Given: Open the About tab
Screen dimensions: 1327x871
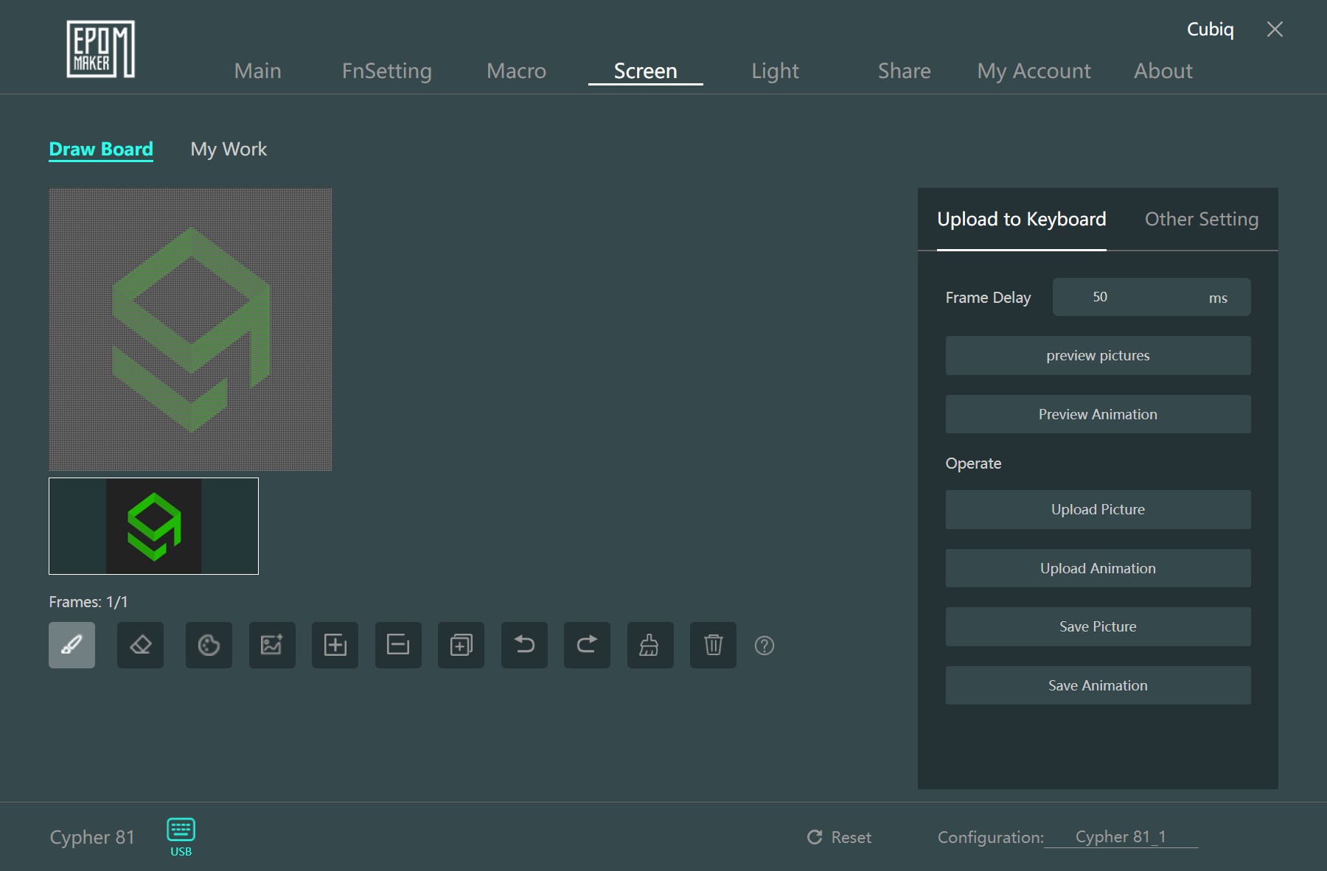Looking at the screenshot, I should coord(1163,71).
